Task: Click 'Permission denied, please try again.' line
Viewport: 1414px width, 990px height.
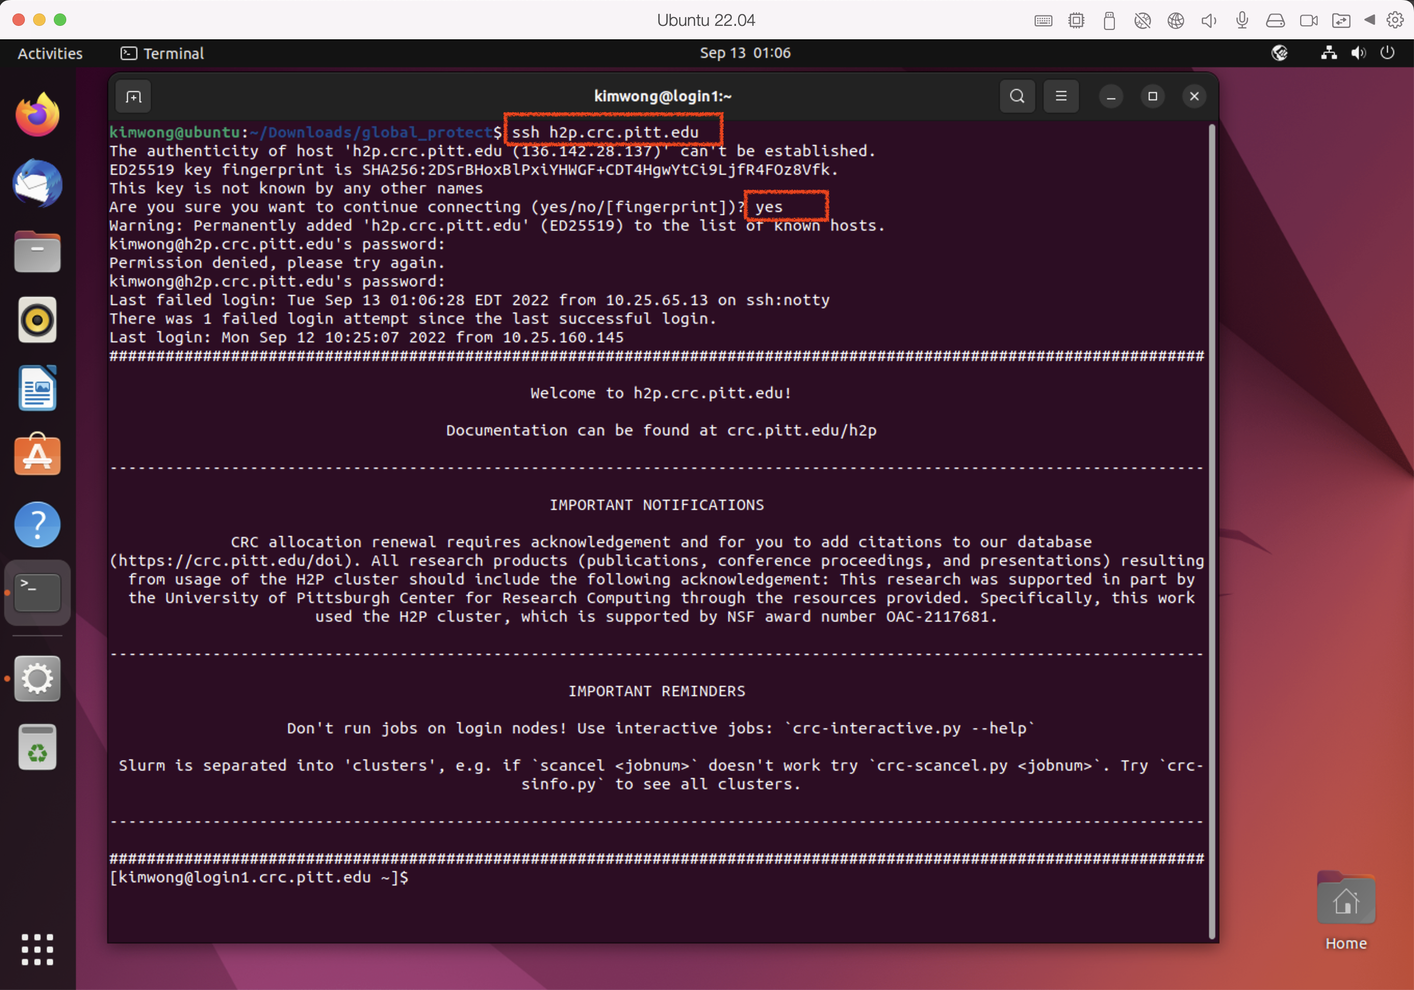Action: [x=277, y=263]
